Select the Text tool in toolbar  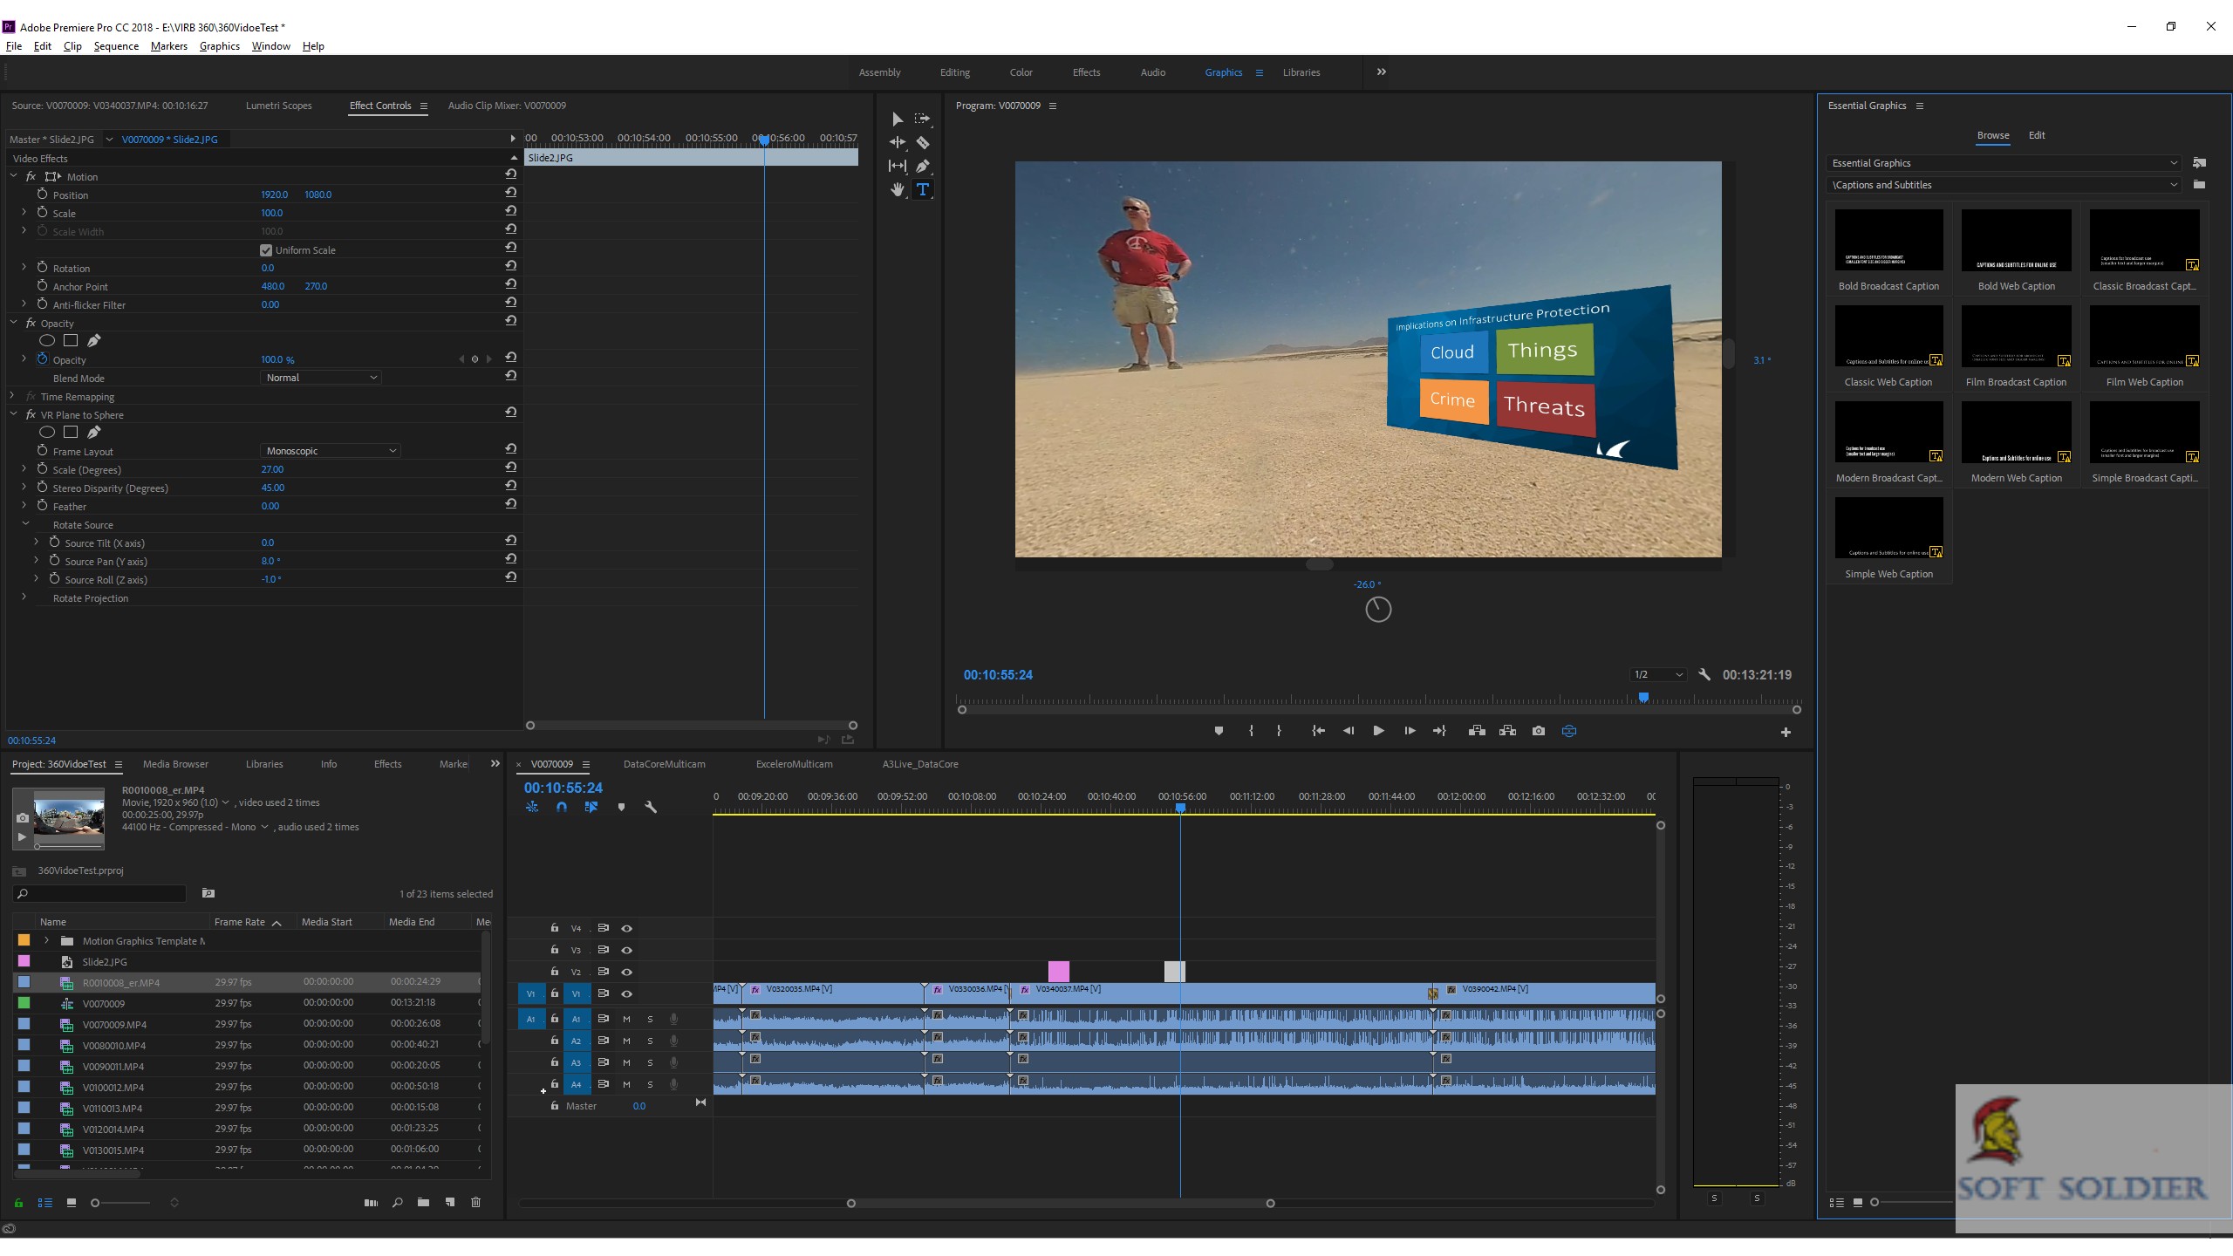click(x=922, y=190)
